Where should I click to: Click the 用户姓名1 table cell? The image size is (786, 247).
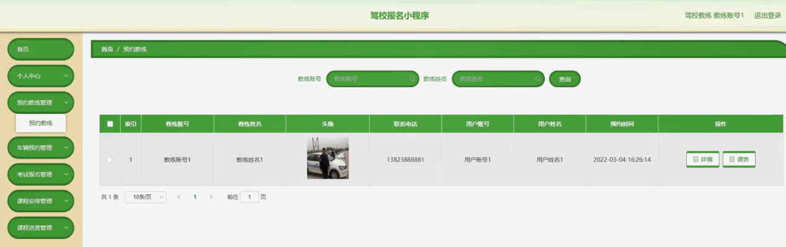[x=549, y=160]
